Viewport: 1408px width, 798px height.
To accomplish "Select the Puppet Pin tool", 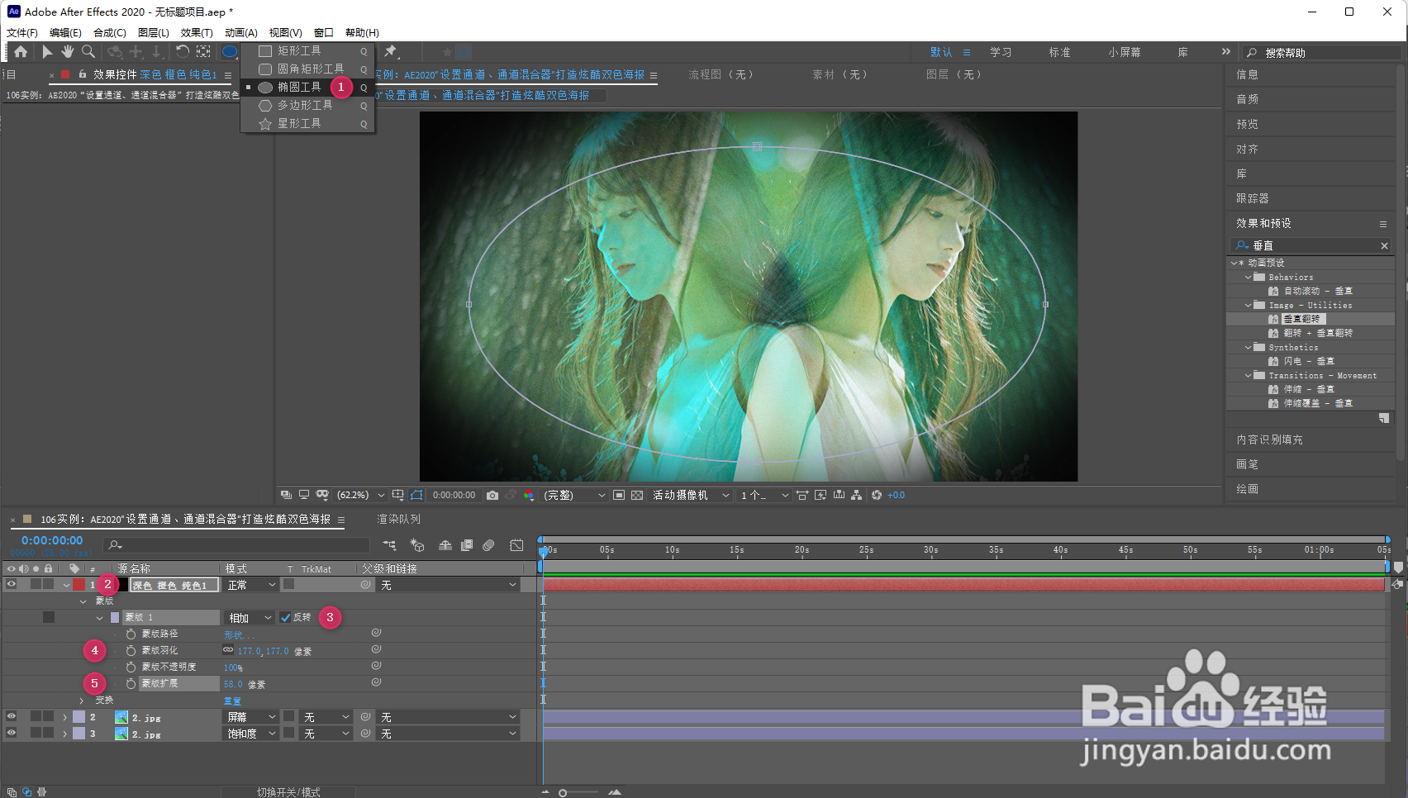I will (x=391, y=52).
